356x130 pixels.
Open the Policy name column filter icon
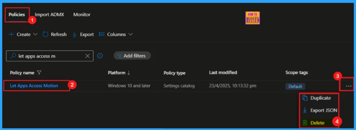coord(39,73)
